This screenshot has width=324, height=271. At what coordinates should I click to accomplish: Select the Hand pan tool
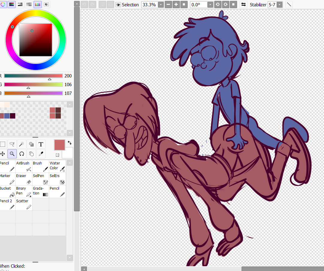31,154
